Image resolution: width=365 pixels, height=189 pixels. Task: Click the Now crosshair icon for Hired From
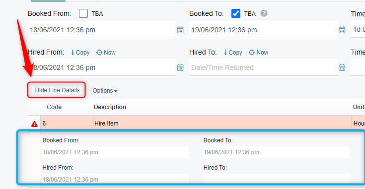point(99,53)
